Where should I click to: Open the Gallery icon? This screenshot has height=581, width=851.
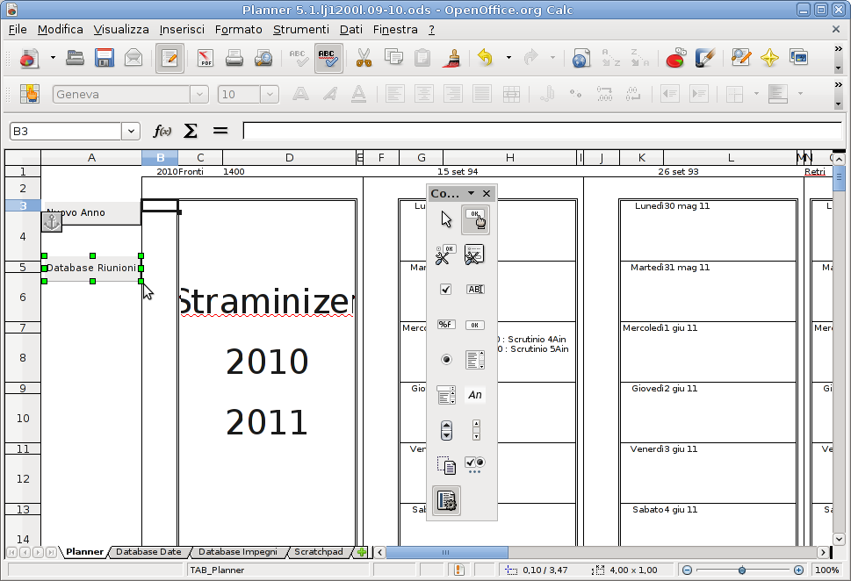pyautogui.click(x=799, y=58)
